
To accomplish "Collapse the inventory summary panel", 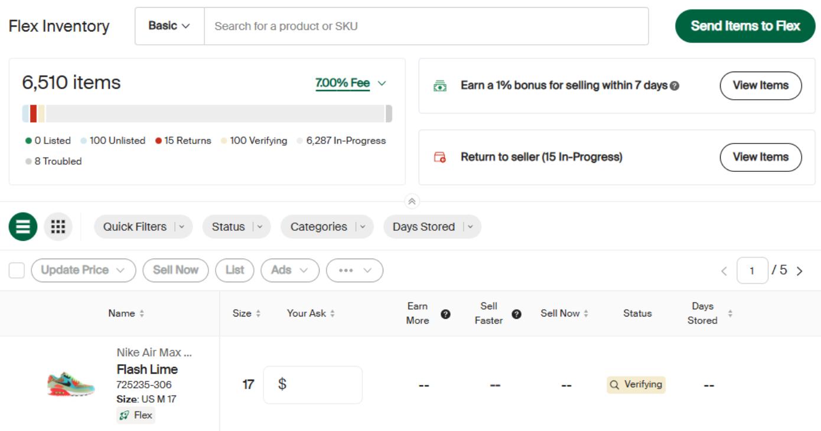I will point(410,200).
